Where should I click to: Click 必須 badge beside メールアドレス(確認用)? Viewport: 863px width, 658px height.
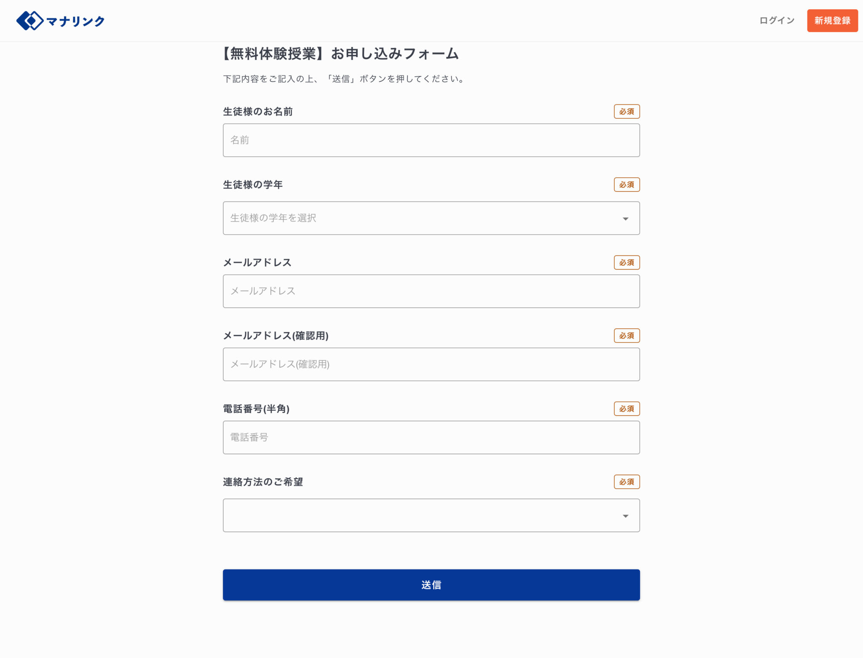tap(626, 336)
